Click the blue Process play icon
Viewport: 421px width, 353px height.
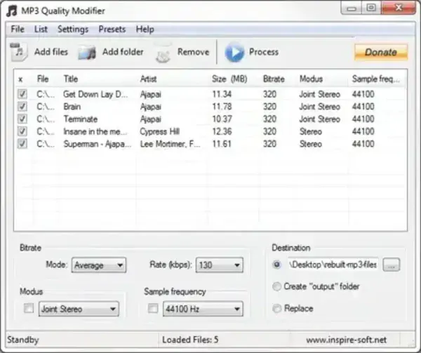click(234, 52)
